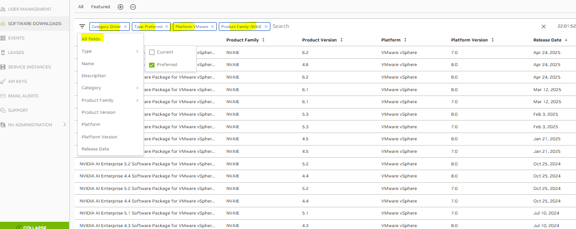Collapse the sidebar with COLLAPSE button
The image size is (576, 229).
pos(35,226)
